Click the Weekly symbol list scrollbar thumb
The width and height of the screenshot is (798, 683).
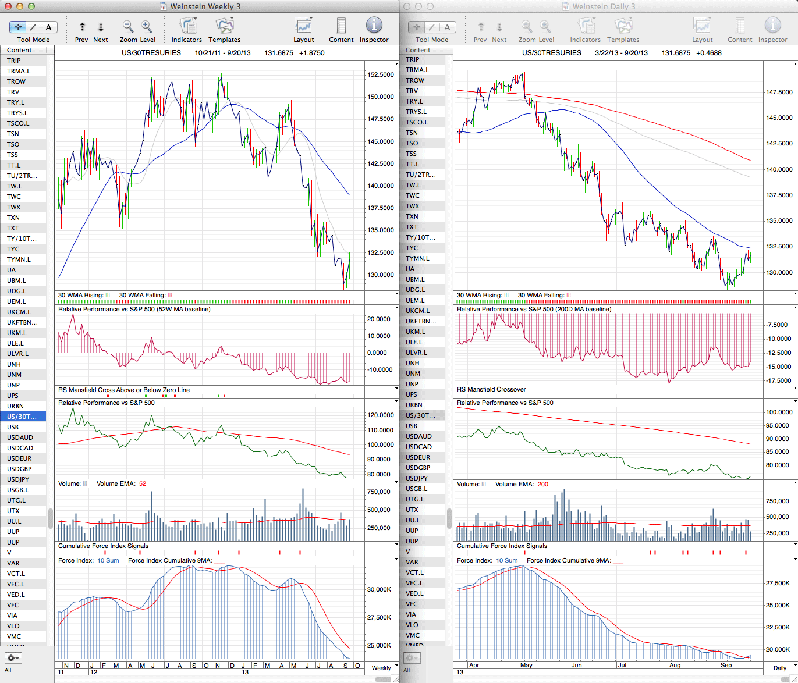tap(51, 518)
